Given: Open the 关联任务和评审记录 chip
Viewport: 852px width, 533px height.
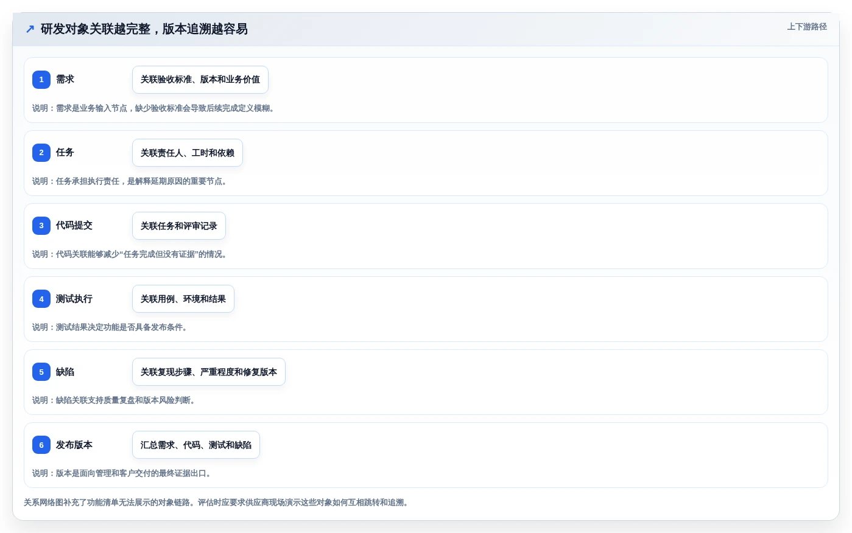Looking at the screenshot, I should 179,226.
